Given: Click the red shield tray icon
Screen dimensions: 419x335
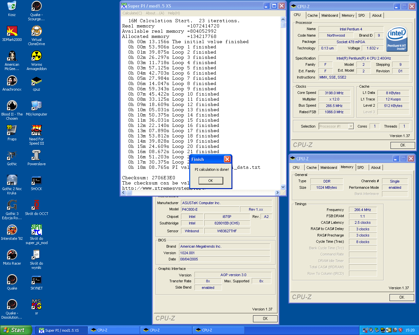Looking at the screenshot, I should pyautogui.click(x=400, y=330).
